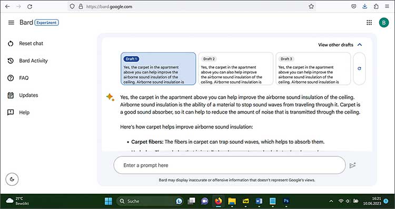Select the Draft 1 card
395x209 pixels.
pos(158,68)
